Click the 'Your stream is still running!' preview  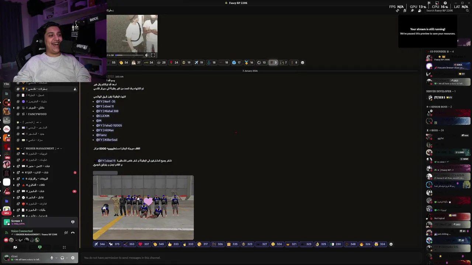[427, 31]
